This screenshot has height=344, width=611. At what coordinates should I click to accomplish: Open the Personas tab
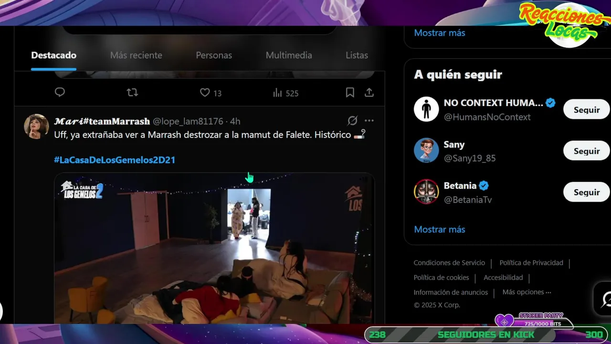click(214, 55)
